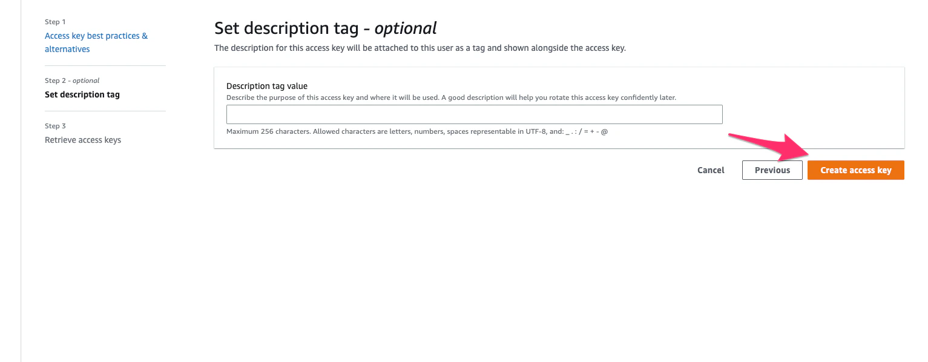
Task: Click the Previous button
Action: tap(772, 170)
